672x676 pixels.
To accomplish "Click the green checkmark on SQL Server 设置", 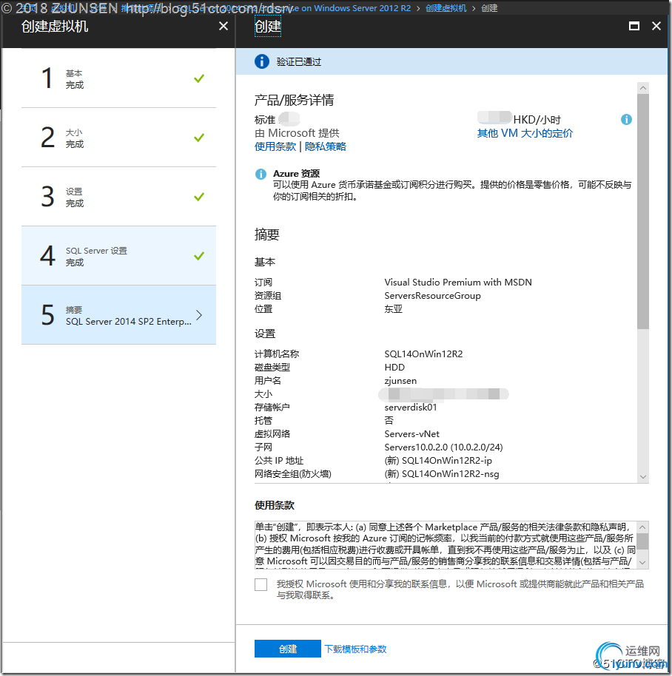I will click(x=199, y=256).
